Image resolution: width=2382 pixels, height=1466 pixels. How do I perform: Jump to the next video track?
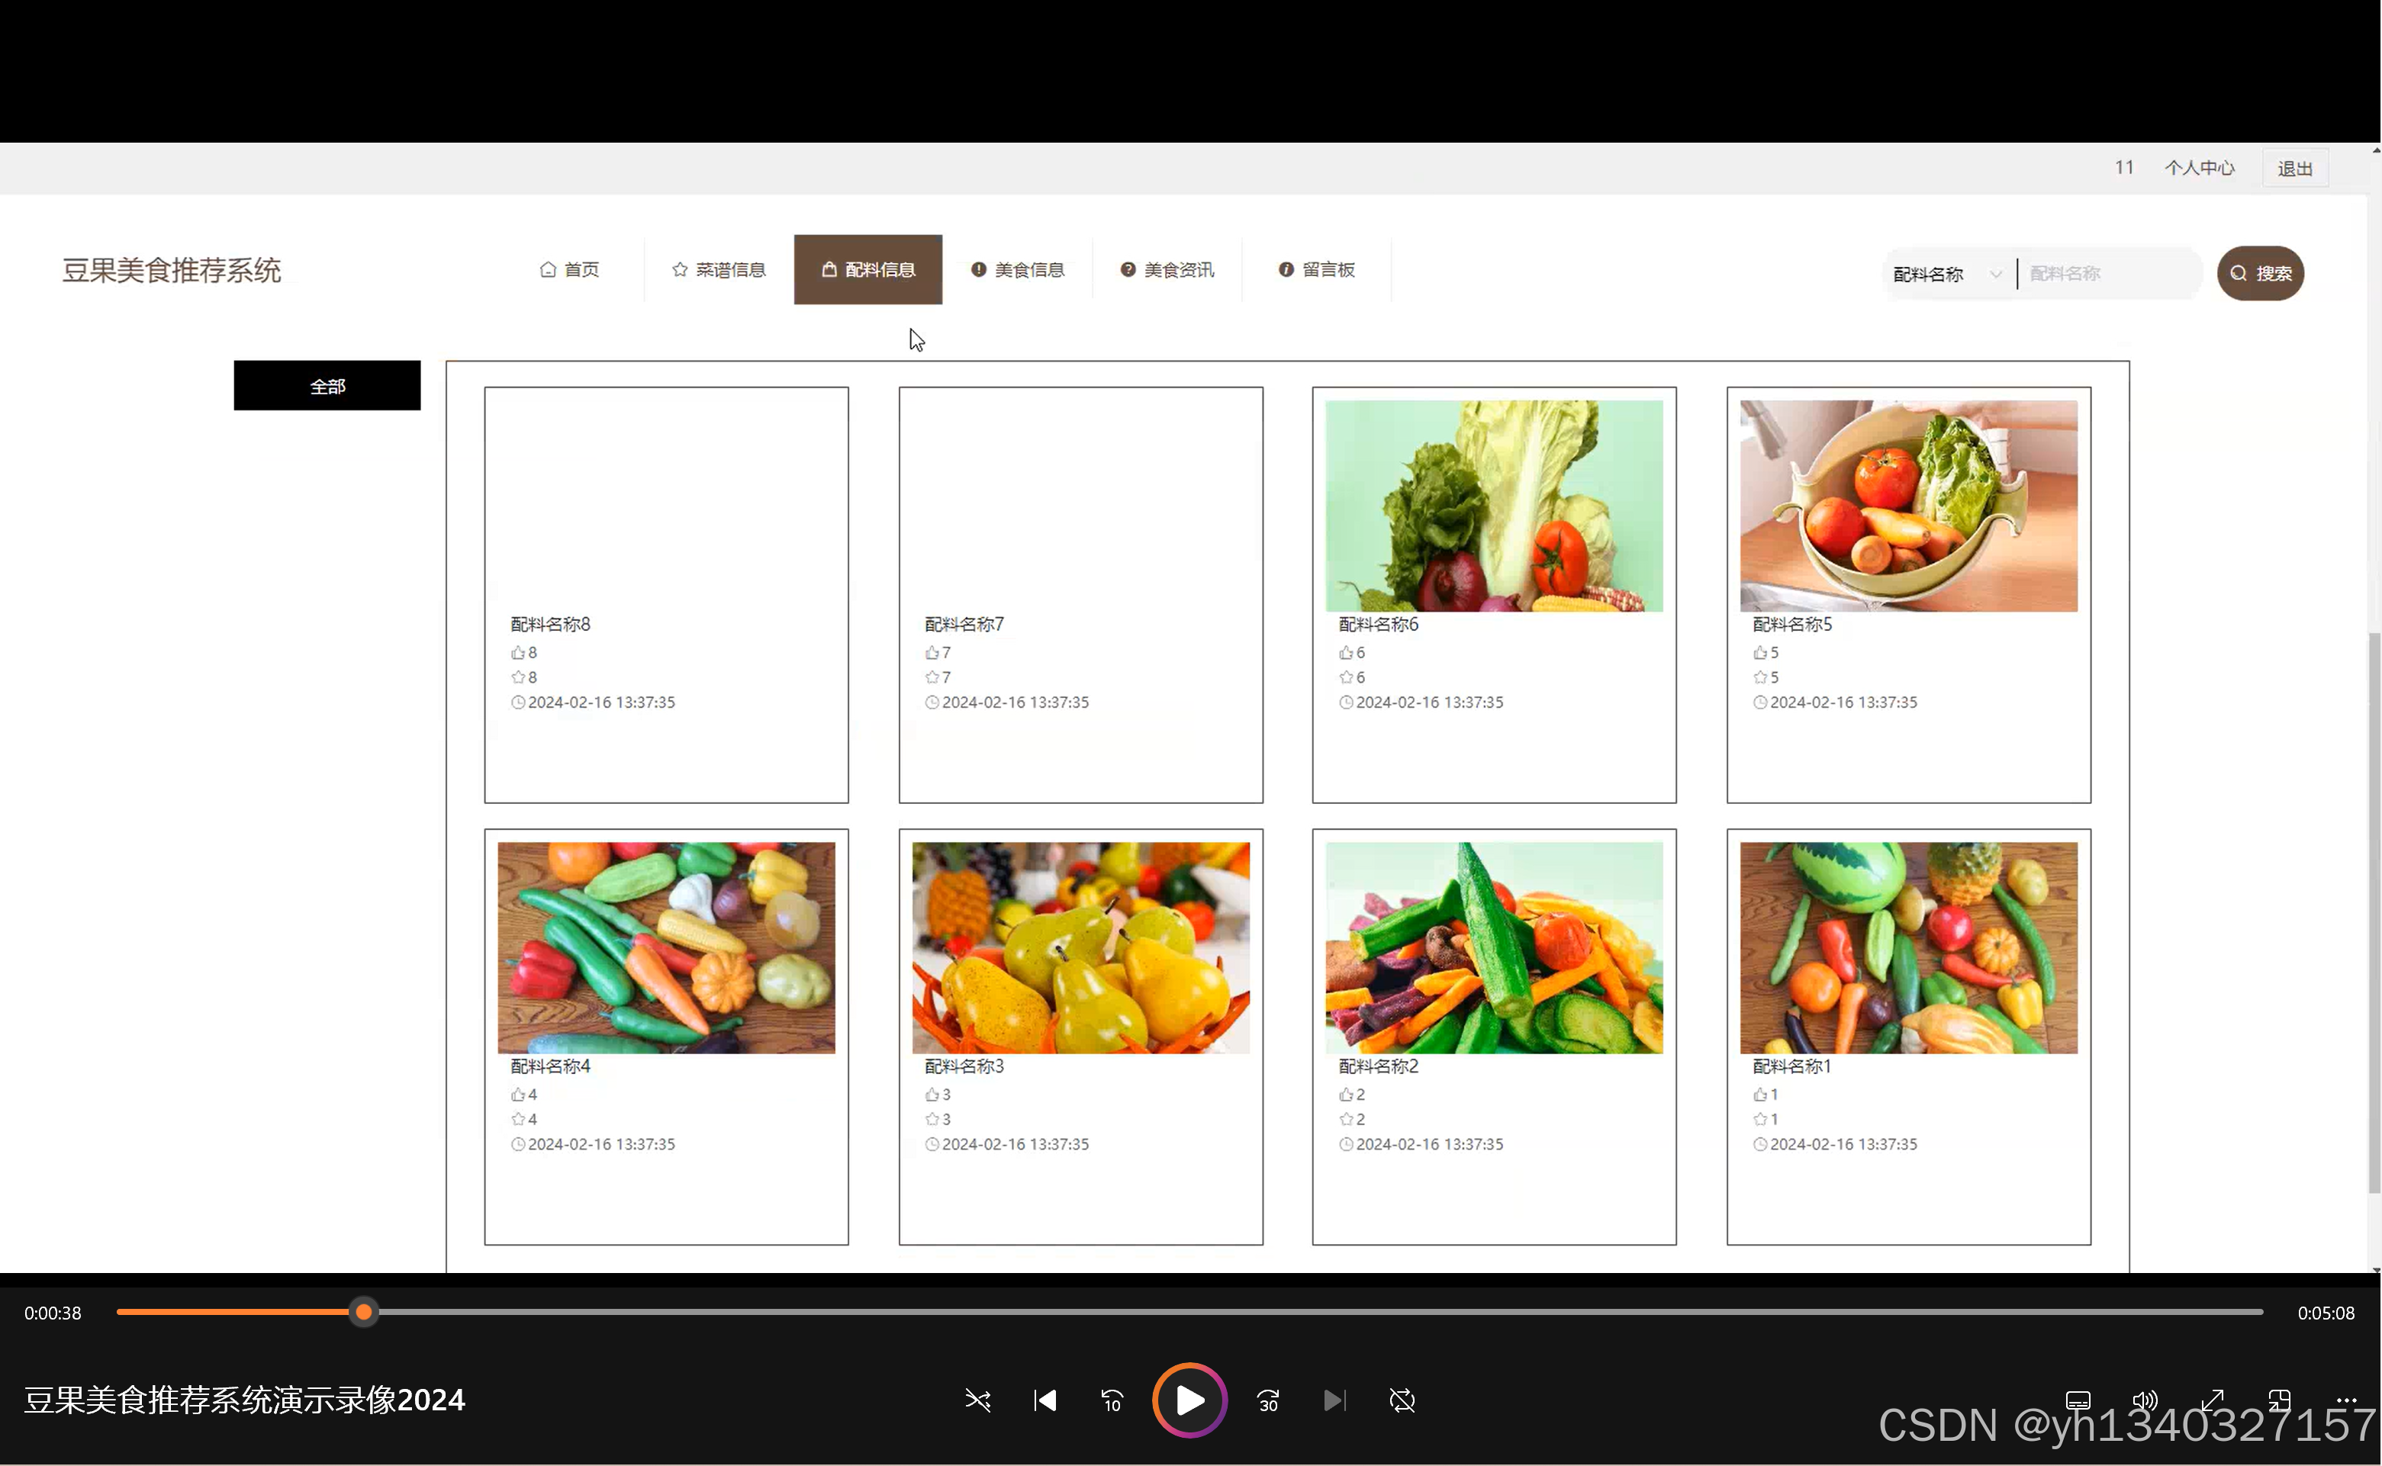[1334, 1400]
